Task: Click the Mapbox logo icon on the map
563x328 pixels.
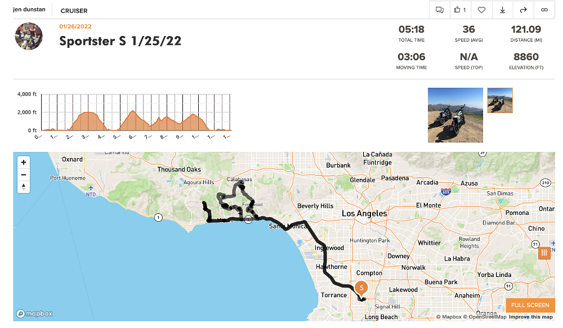Action: point(34,314)
